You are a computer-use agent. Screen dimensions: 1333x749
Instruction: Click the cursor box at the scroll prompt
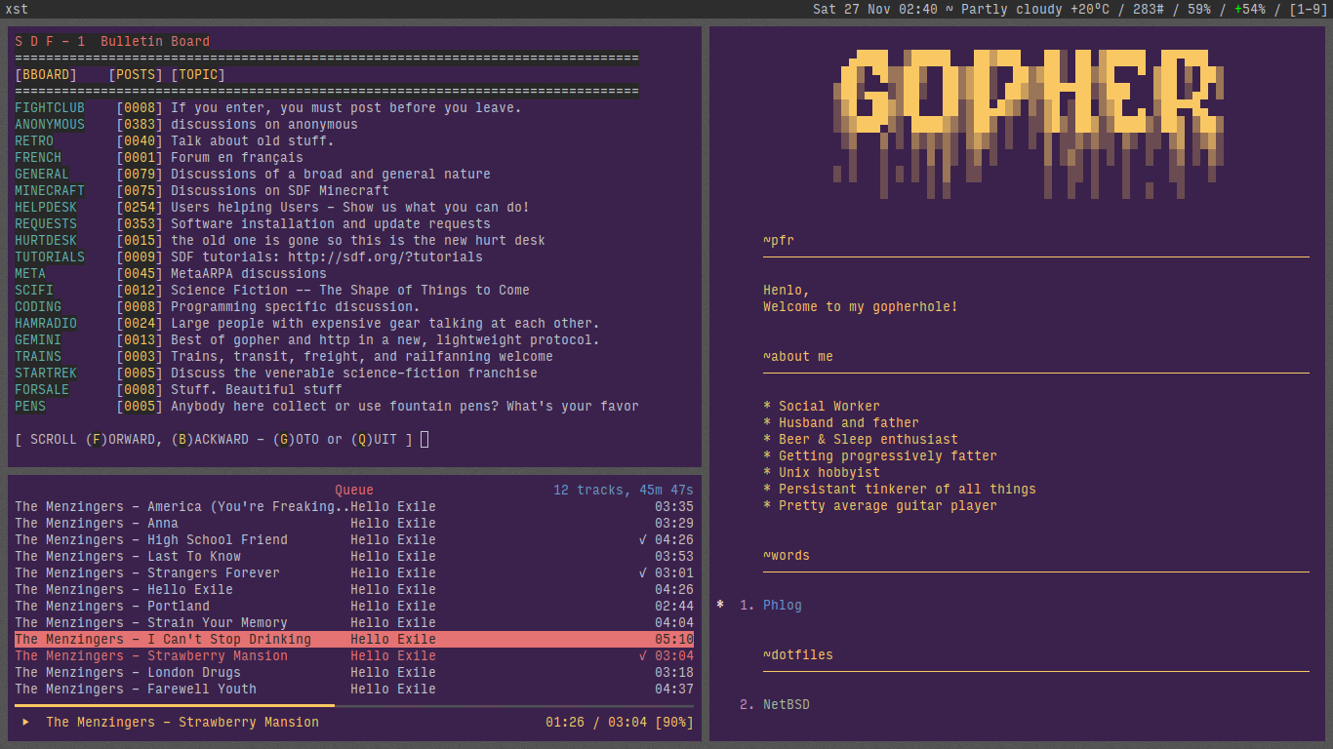424,440
